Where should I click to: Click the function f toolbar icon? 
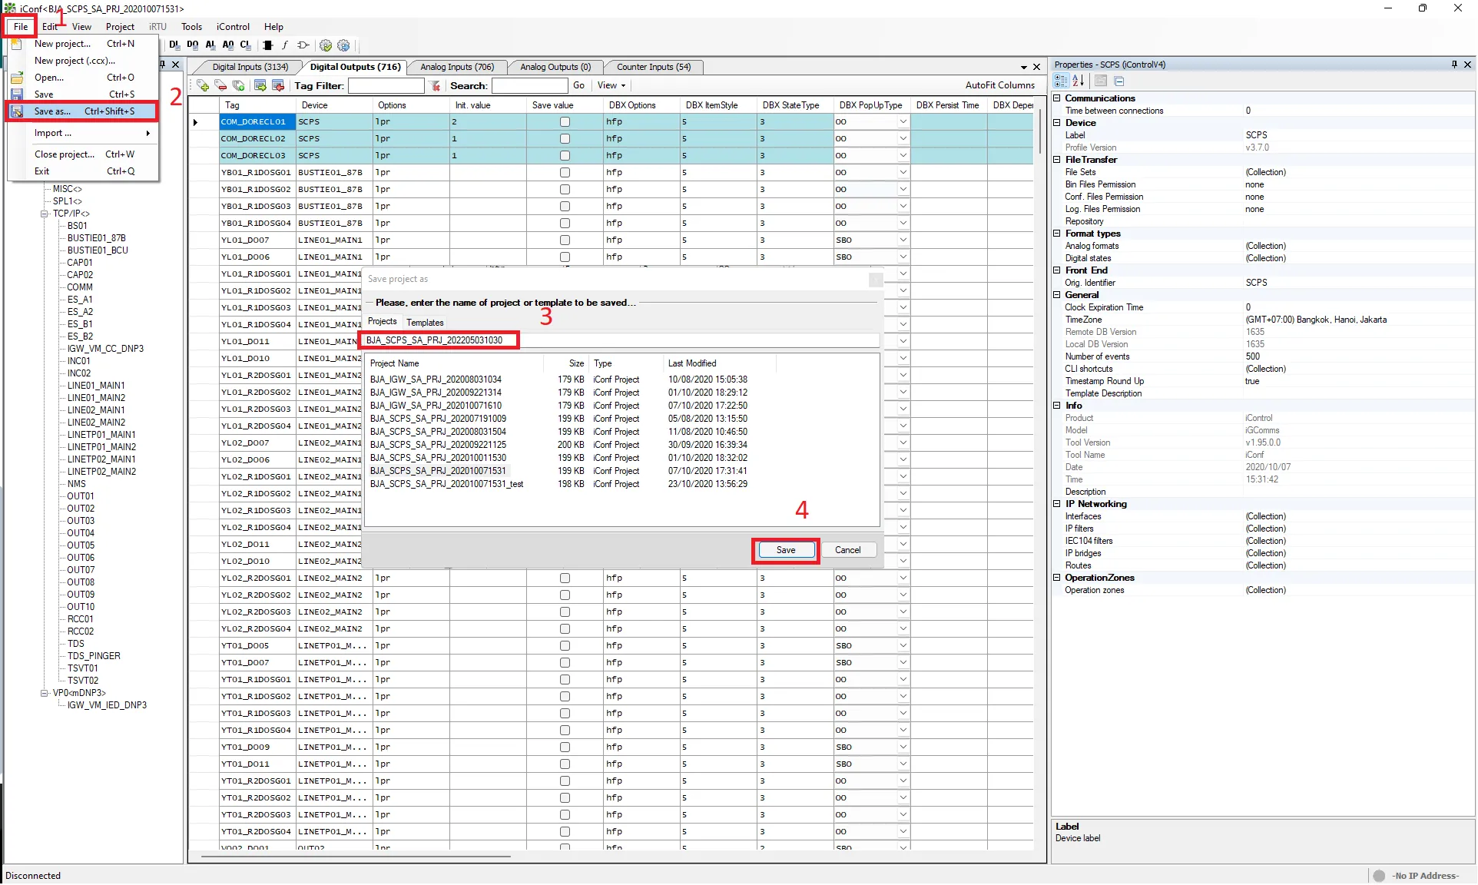click(285, 45)
